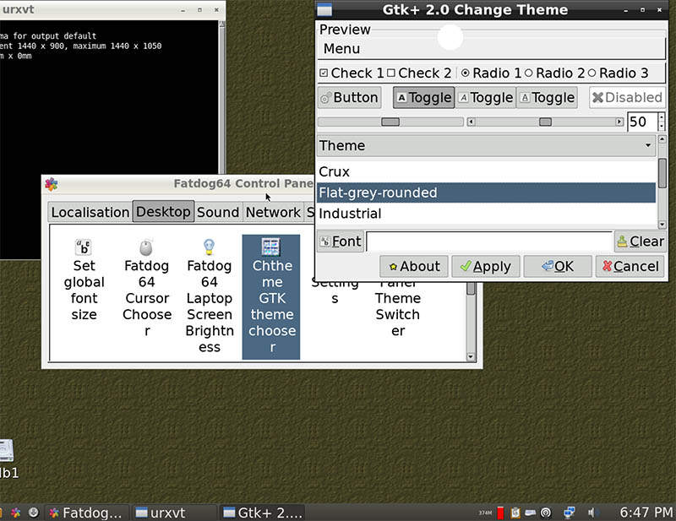676x521 pixels.
Task: Open Fatdog start menu icon in taskbar
Action: (15, 513)
